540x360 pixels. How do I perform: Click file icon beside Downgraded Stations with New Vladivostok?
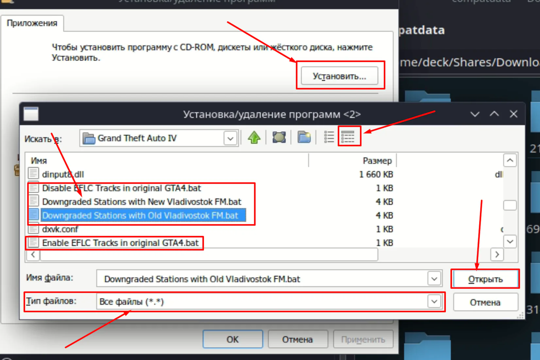[33, 201]
